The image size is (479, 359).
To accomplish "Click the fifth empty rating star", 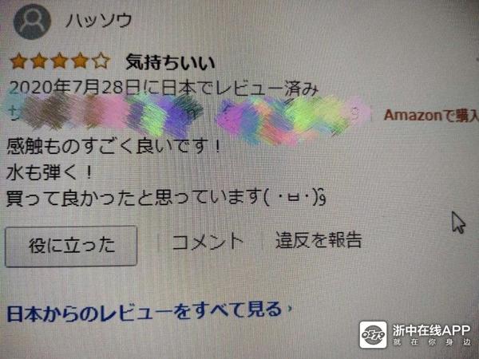I will coord(101,61).
